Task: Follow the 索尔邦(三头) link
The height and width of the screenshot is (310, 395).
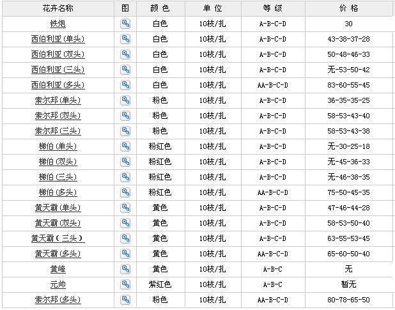Action: point(58,131)
